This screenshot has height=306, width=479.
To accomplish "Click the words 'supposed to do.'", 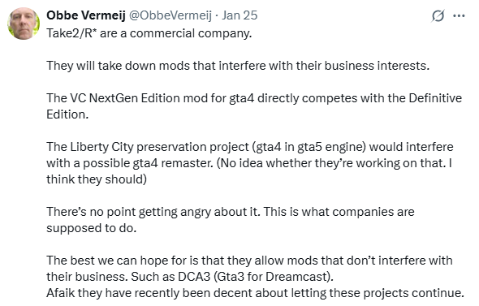I will click(92, 228).
